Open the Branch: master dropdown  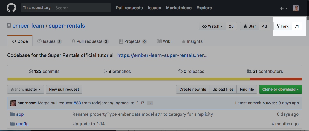click(26, 89)
